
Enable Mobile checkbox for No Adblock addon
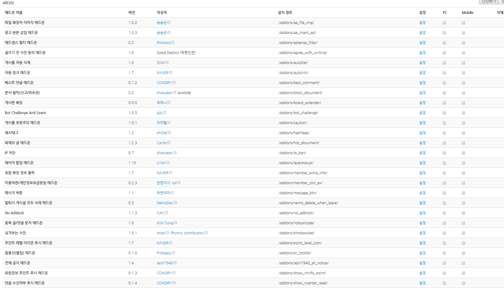pyautogui.click(x=464, y=213)
